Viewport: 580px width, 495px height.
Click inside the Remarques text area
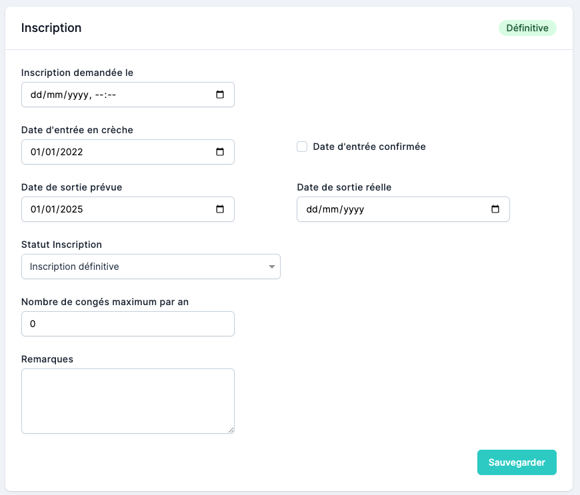click(127, 400)
